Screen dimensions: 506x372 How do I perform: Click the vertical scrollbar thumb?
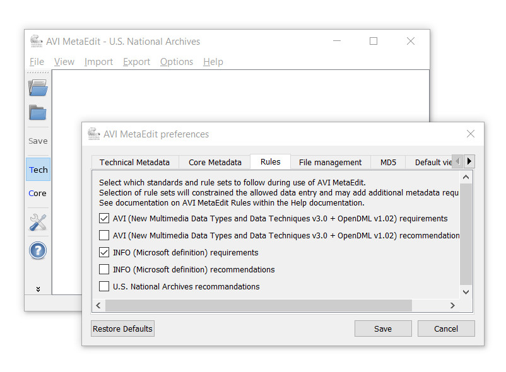pyautogui.click(x=466, y=235)
